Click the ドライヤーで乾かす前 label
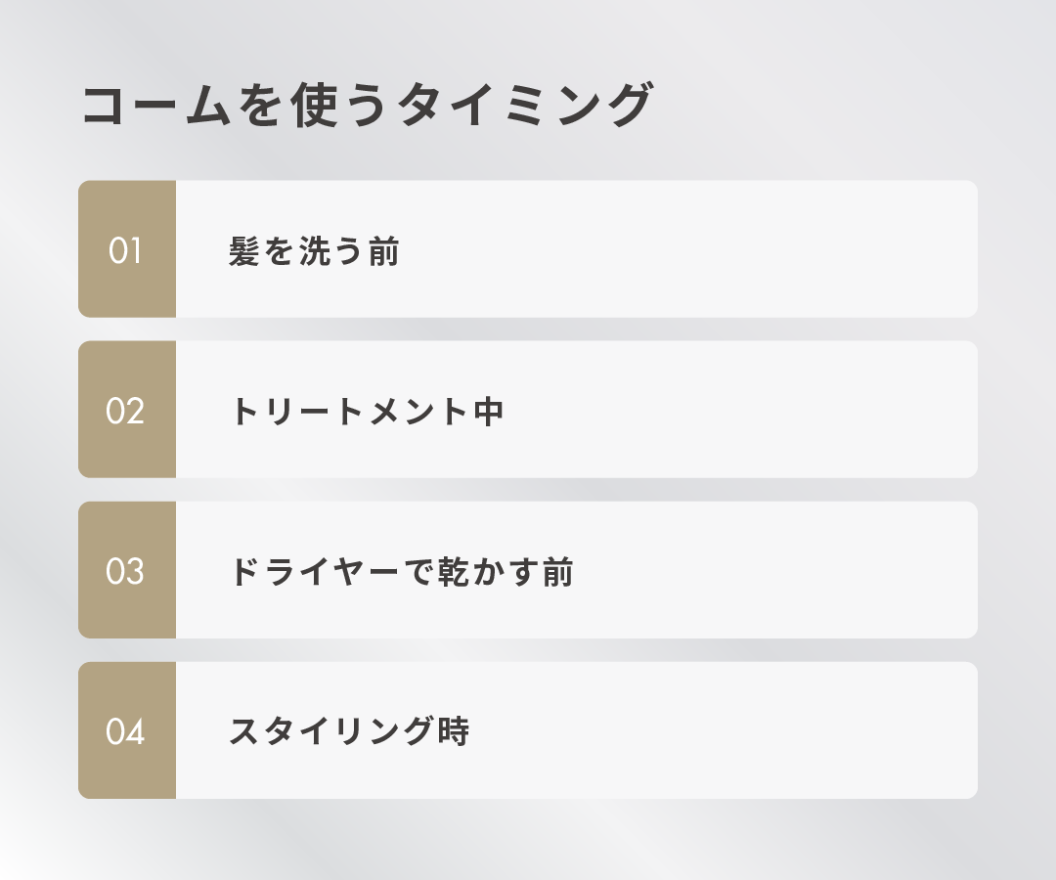This screenshot has height=880, width=1056. point(401,572)
